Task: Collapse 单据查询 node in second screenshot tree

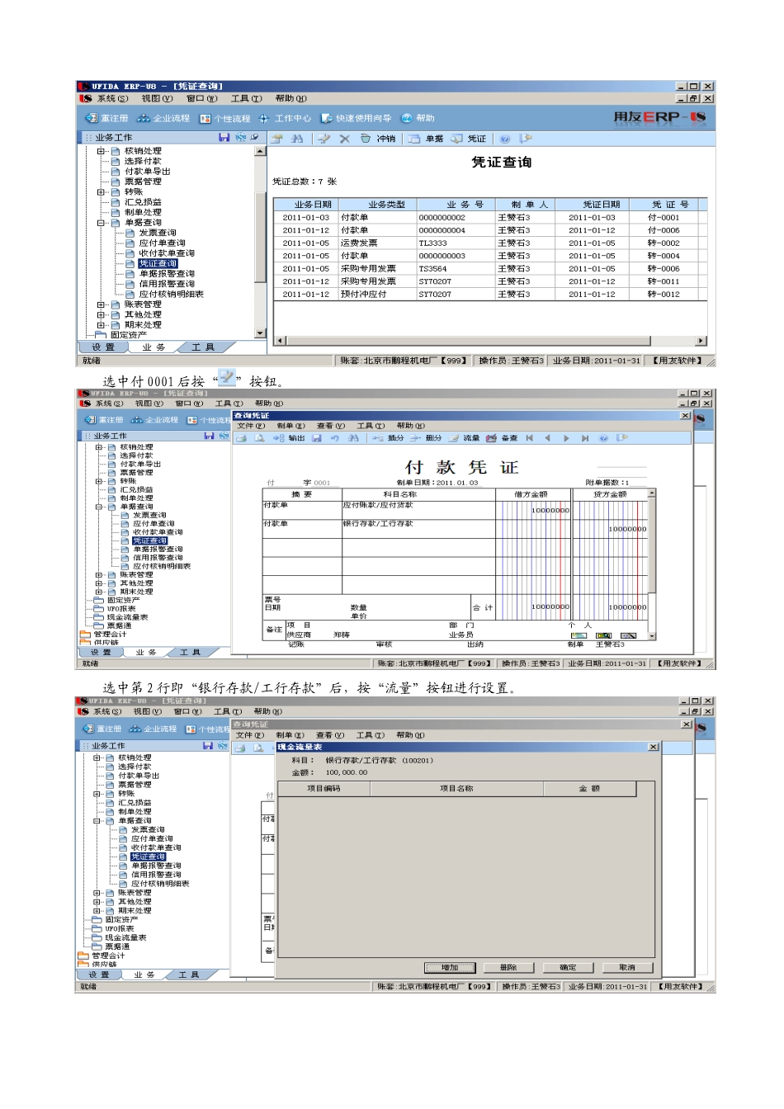Action: click(98, 507)
